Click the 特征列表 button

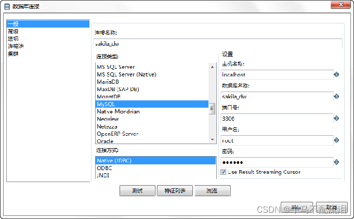point(175,191)
